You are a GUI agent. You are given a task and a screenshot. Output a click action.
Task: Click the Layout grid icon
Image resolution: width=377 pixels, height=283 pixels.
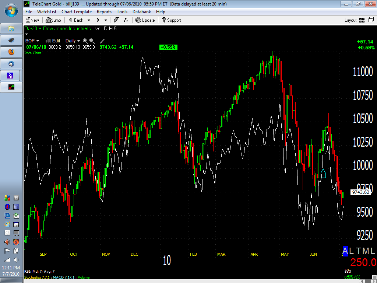(x=362, y=20)
